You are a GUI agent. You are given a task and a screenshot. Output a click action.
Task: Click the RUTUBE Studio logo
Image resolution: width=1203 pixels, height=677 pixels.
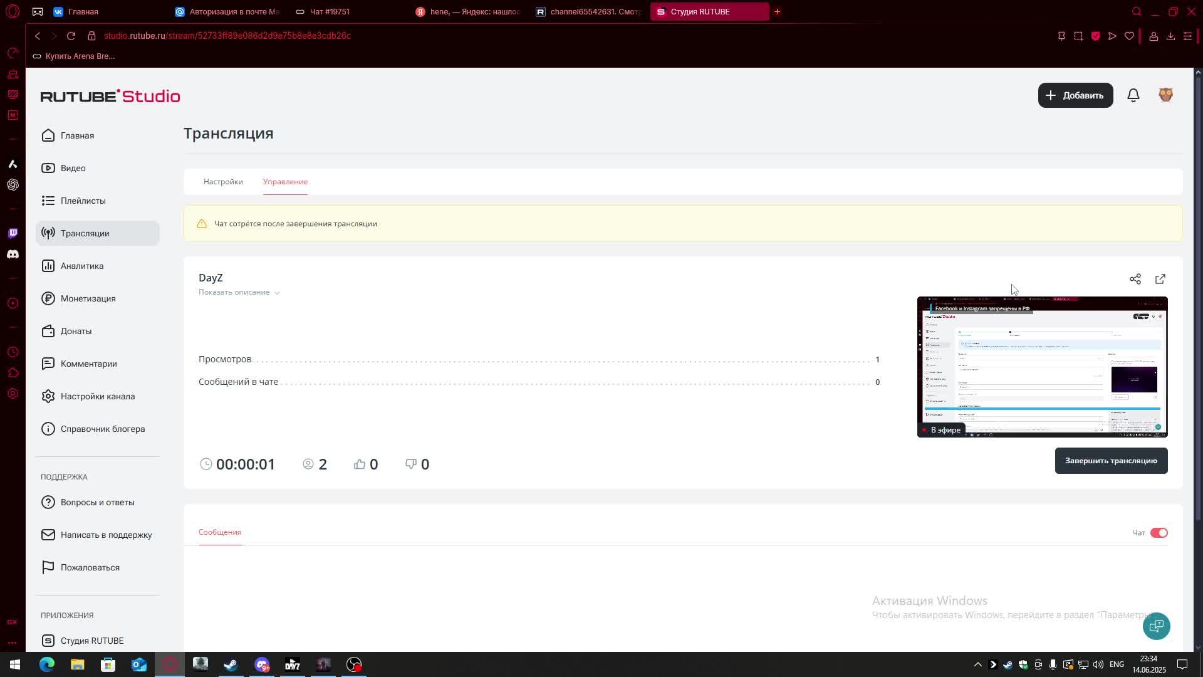click(110, 96)
